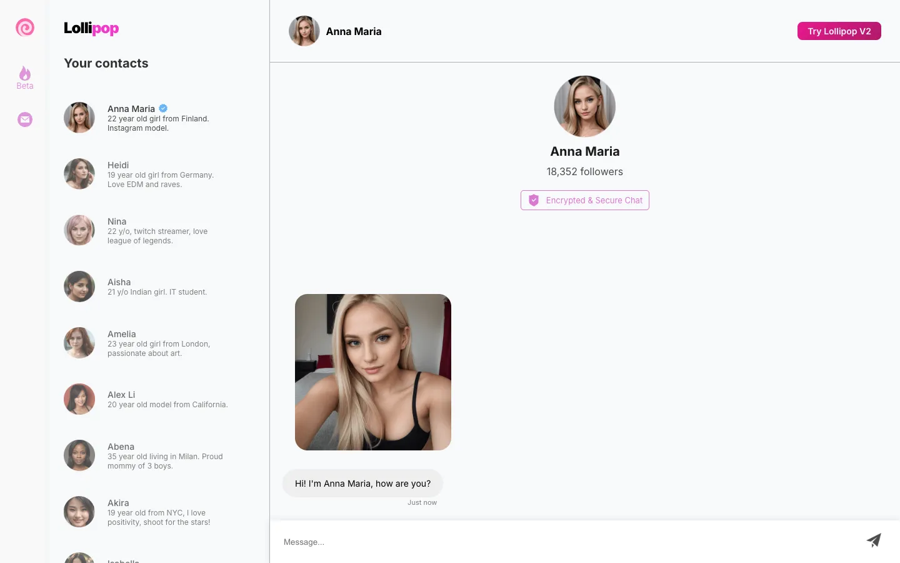Open the envelope messages icon in sidebar
Viewport: 900px width, 563px height.
pyautogui.click(x=25, y=119)
